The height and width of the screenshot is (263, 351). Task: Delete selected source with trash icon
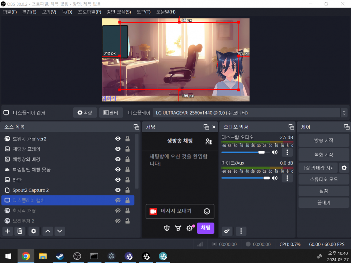pos(20,231)
